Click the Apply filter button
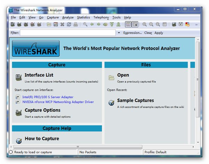The height and width of the screenshot is (164, 209). tap(159, 33)
